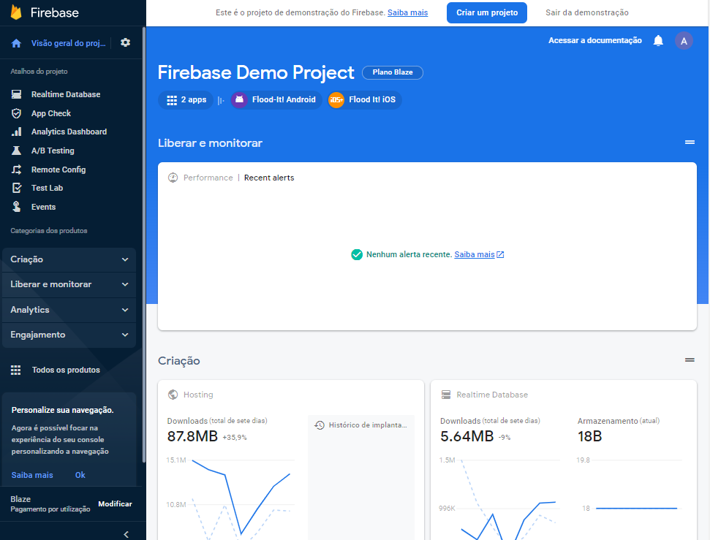Click the Hosting globe icon
The width and height of the screenshot is (710, 540).
tap(173, 395)
